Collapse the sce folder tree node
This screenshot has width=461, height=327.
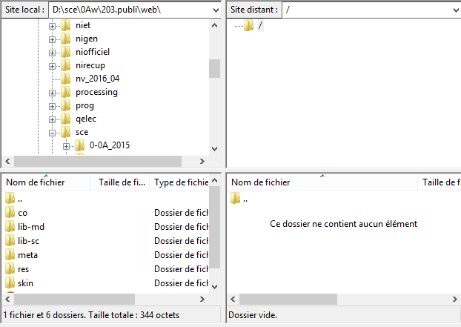click(x=53, y=132)
